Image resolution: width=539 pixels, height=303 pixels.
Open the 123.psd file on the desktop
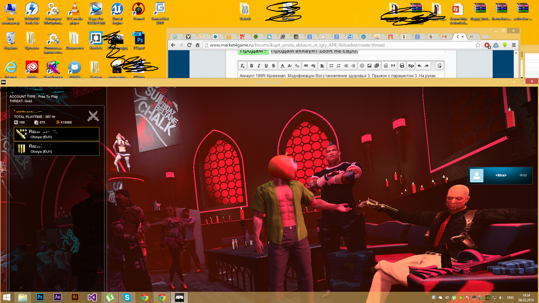139,40
